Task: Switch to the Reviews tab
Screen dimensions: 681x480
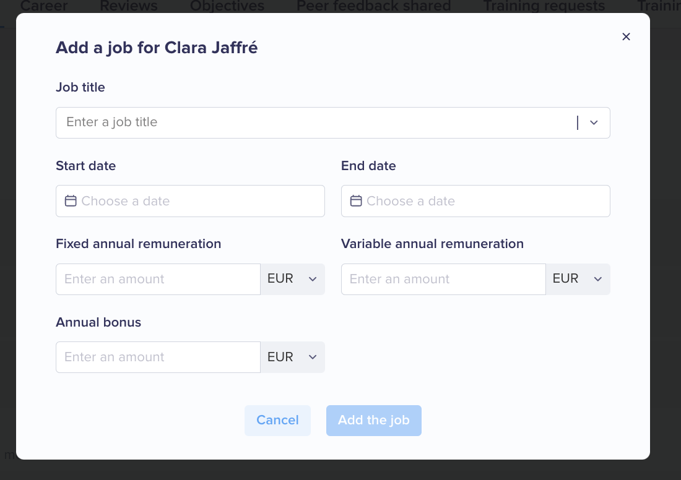Action: point(129,6)
